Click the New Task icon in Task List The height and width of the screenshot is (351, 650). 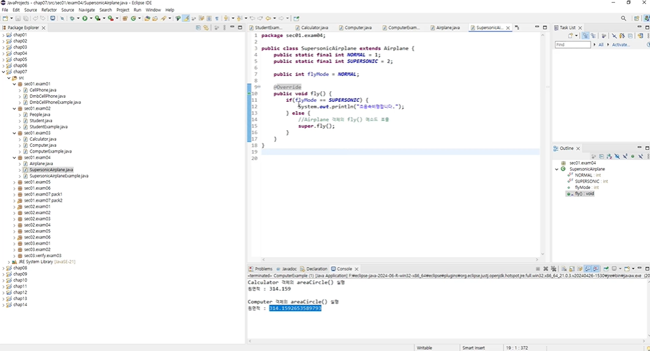[571, 36]
